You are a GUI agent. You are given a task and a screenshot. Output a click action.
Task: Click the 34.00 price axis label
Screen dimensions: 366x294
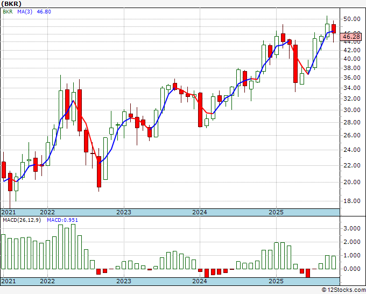pos(352,88)
